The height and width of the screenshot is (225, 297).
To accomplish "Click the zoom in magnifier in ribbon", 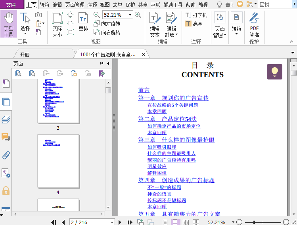I will (x=138, y=15).
